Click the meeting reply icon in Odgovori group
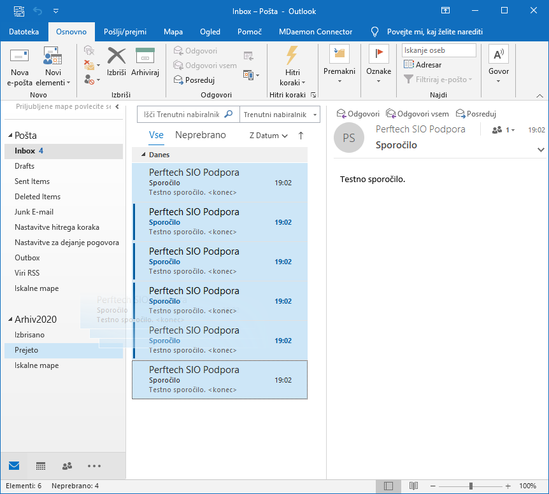549x494 pixels. click(248, 55)
